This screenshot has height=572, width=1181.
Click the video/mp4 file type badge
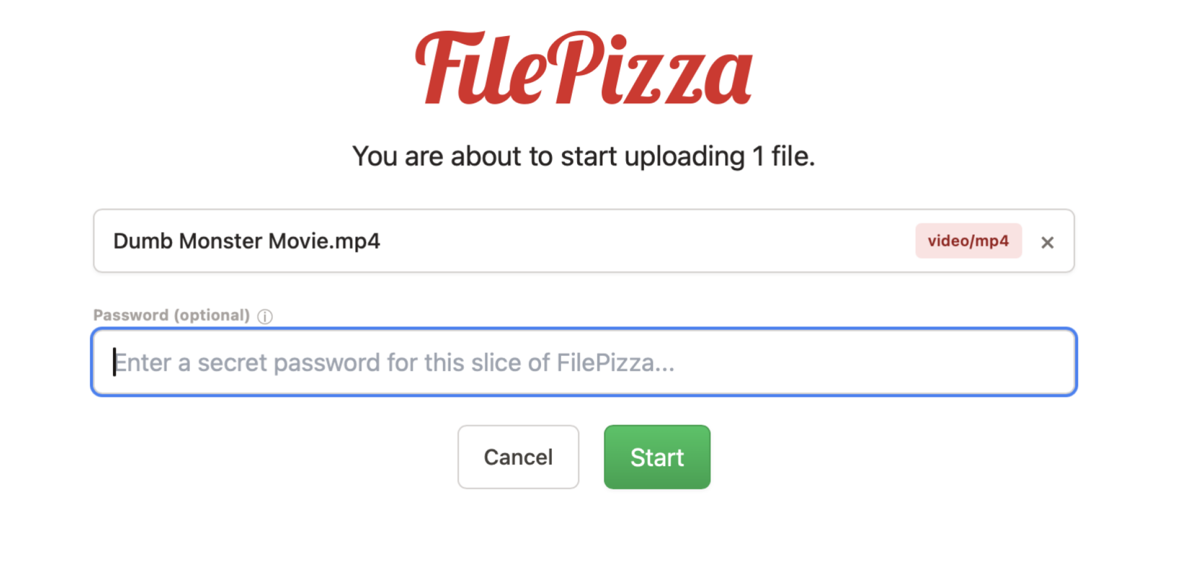[968, 241]
